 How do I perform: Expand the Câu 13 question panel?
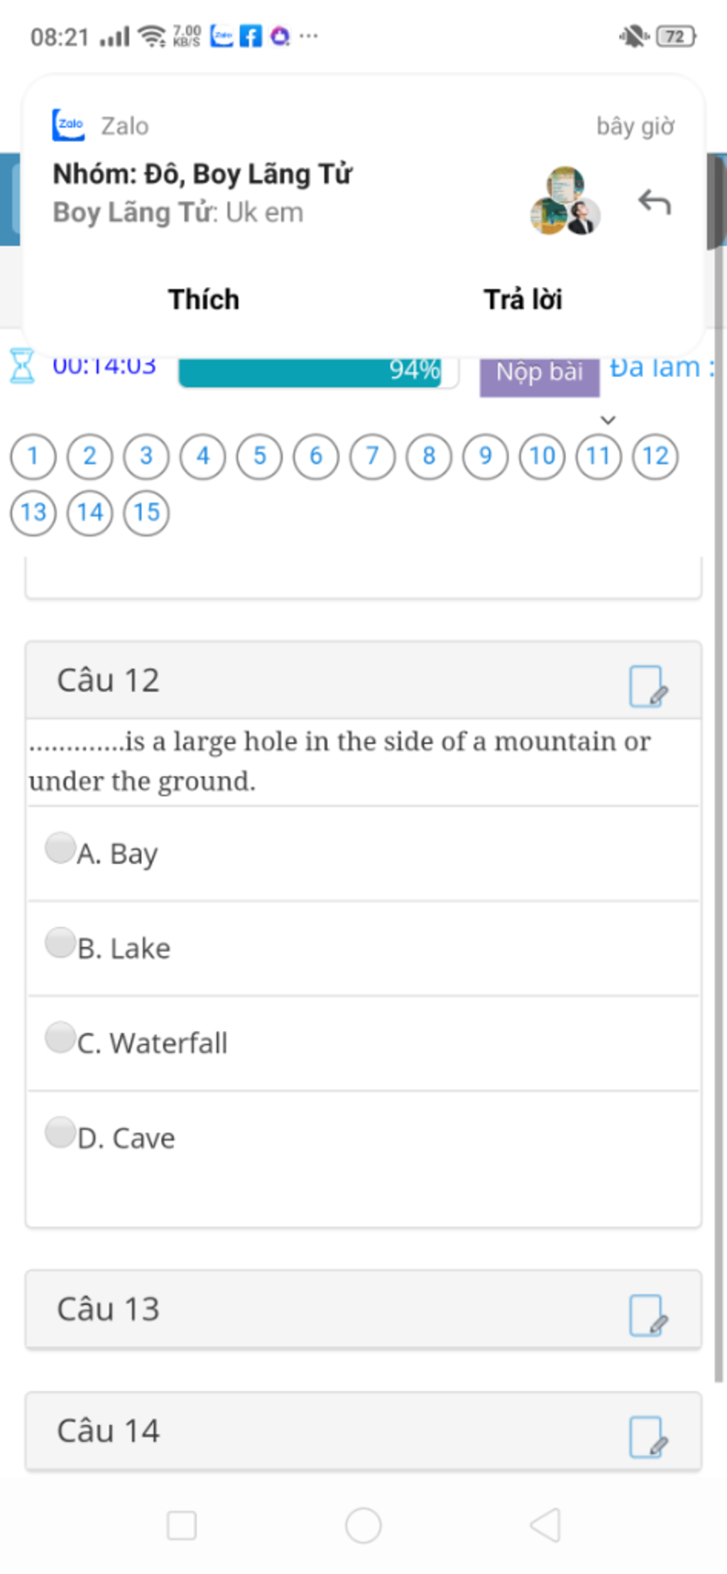[363, 1309]
